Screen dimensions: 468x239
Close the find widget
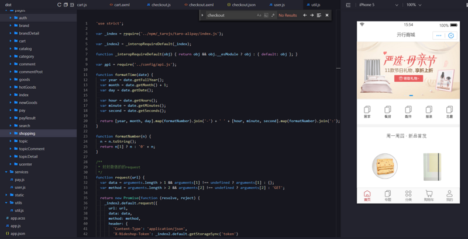327,15
